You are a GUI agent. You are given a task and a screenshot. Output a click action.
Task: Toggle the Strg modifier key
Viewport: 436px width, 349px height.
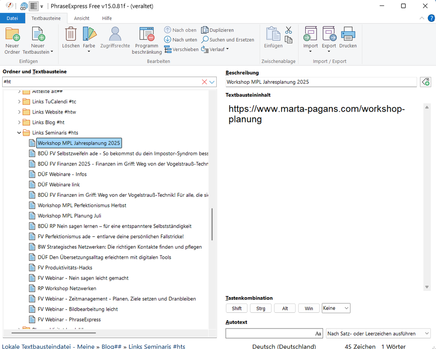[261, 308]
